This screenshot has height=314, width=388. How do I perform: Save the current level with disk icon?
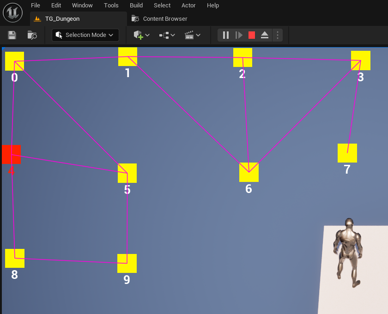(x=12, y=35)
